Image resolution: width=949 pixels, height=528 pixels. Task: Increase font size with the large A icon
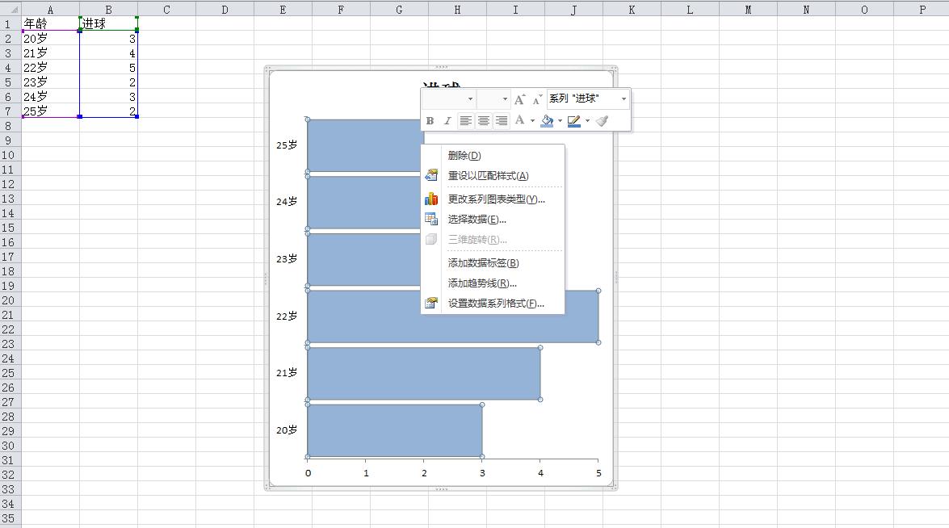click(519, 99)
